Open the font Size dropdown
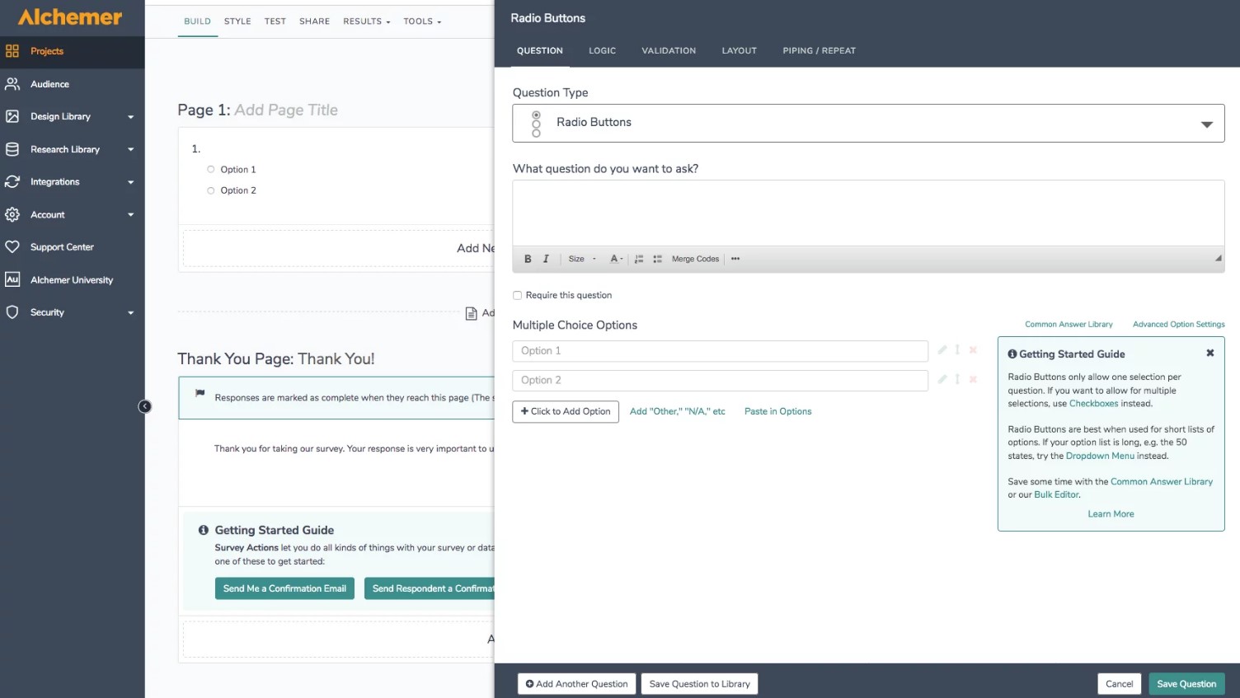 [582, 259]
